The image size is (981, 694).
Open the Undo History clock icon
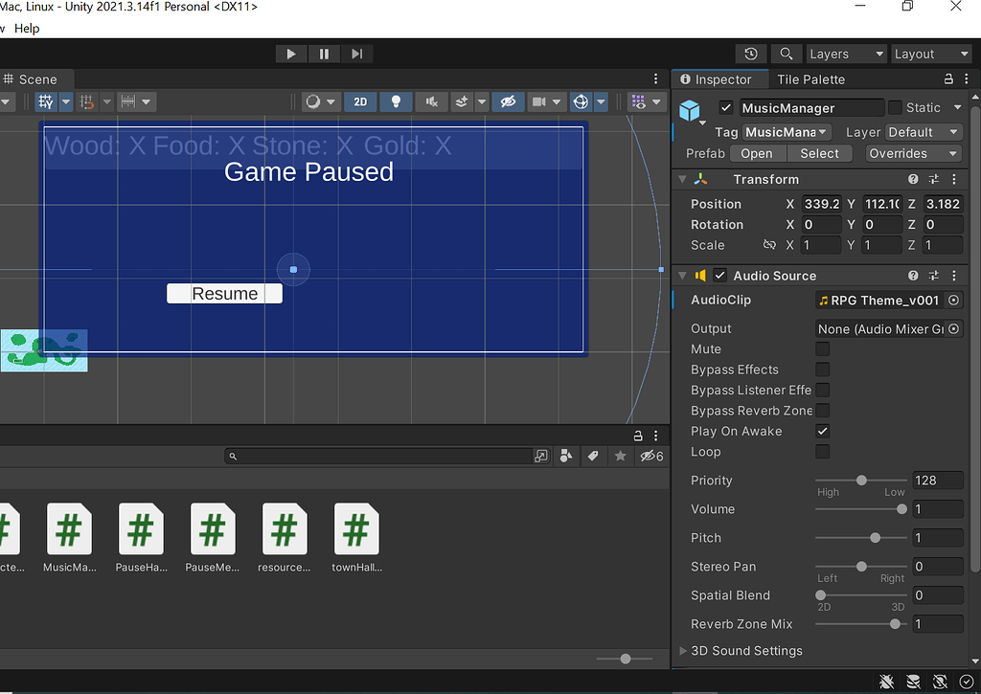click(751, 55)
